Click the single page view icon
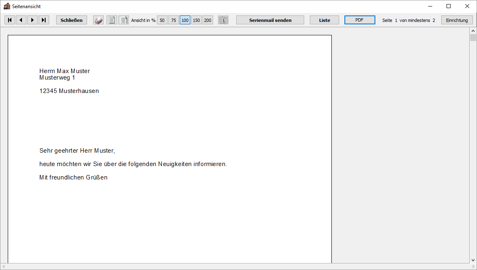The image size is (477, 270). pos(112,20)
